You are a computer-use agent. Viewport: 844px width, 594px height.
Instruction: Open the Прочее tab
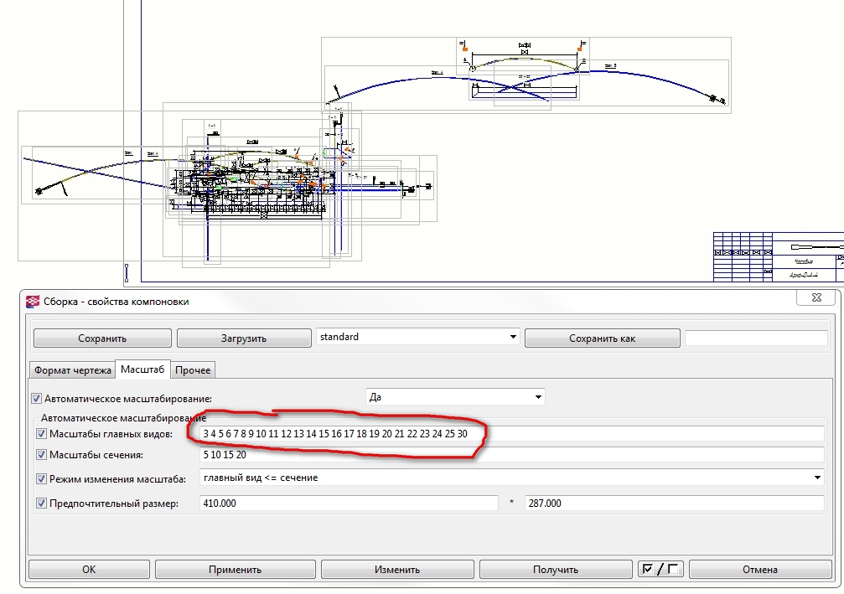point(193,370)
